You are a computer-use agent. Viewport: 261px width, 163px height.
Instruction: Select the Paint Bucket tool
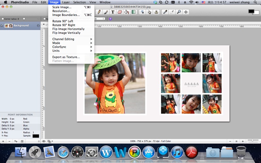(127, 12)
